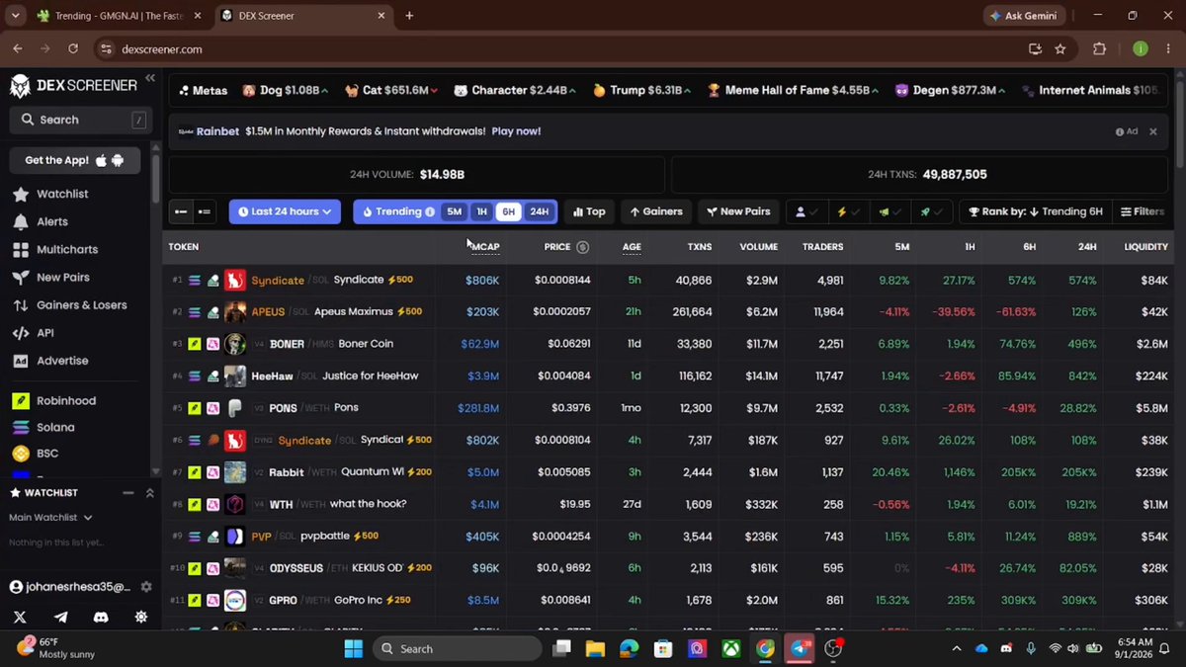Open the Syndicate #1 token row
This screenshot has height=667, width=1186.
667,280
